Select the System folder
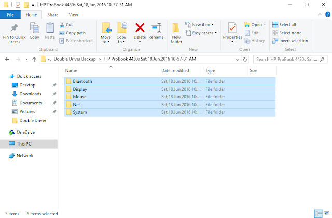The image size is (332, 218). tap(170, 112)
